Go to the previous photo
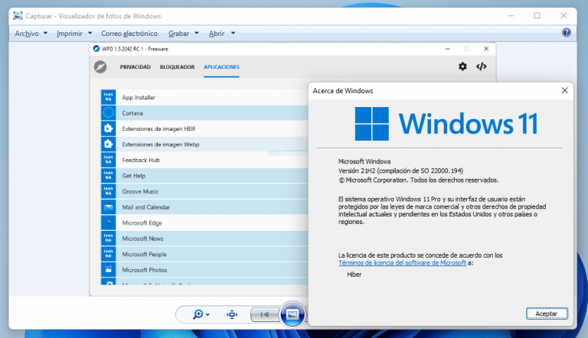The width and height of the screenshot is (588, 338). click(265, 314)
